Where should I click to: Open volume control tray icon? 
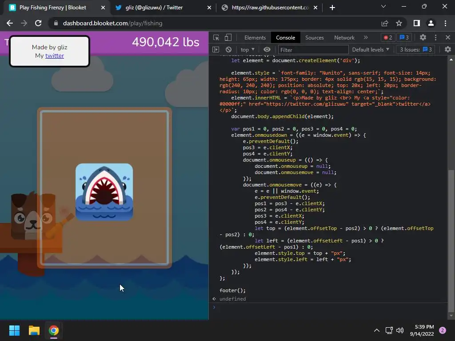click(400, 330)
